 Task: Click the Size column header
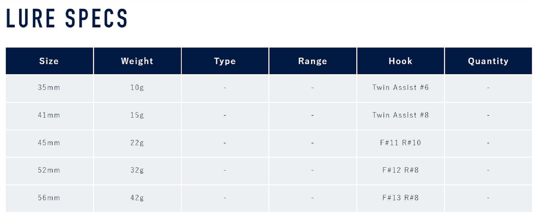pos(49,61)
